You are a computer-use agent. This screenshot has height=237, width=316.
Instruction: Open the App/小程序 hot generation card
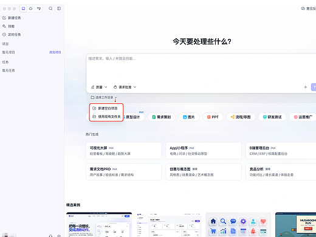pyautogui.click(x=204, y=151)
